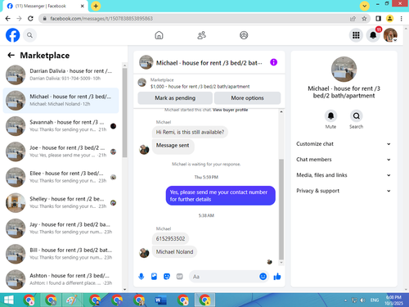This screenshot has width=409, height=307.
Task: Search in conversation magnifier icon
Action: [x=356, y=116]
